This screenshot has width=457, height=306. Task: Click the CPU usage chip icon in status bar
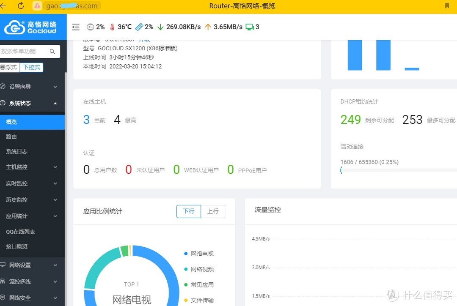click(x=90, y=27)
